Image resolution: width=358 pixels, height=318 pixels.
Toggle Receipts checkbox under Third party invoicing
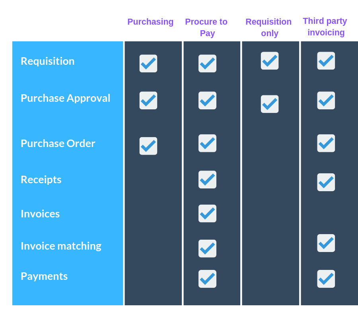pos(326,182)
